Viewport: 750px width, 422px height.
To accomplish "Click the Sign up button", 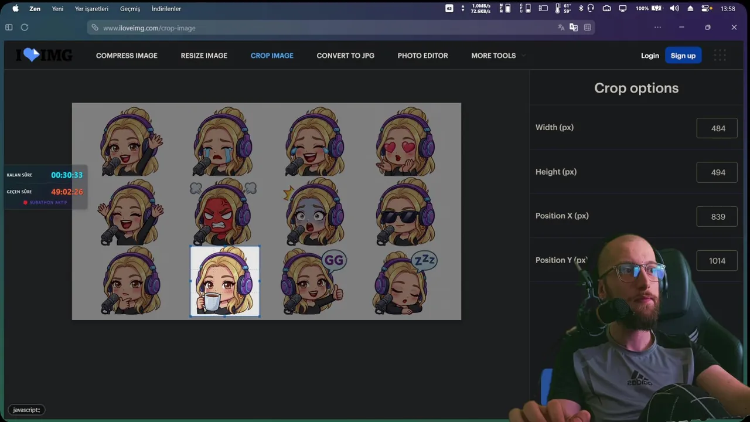I will (x=683, y=56).
